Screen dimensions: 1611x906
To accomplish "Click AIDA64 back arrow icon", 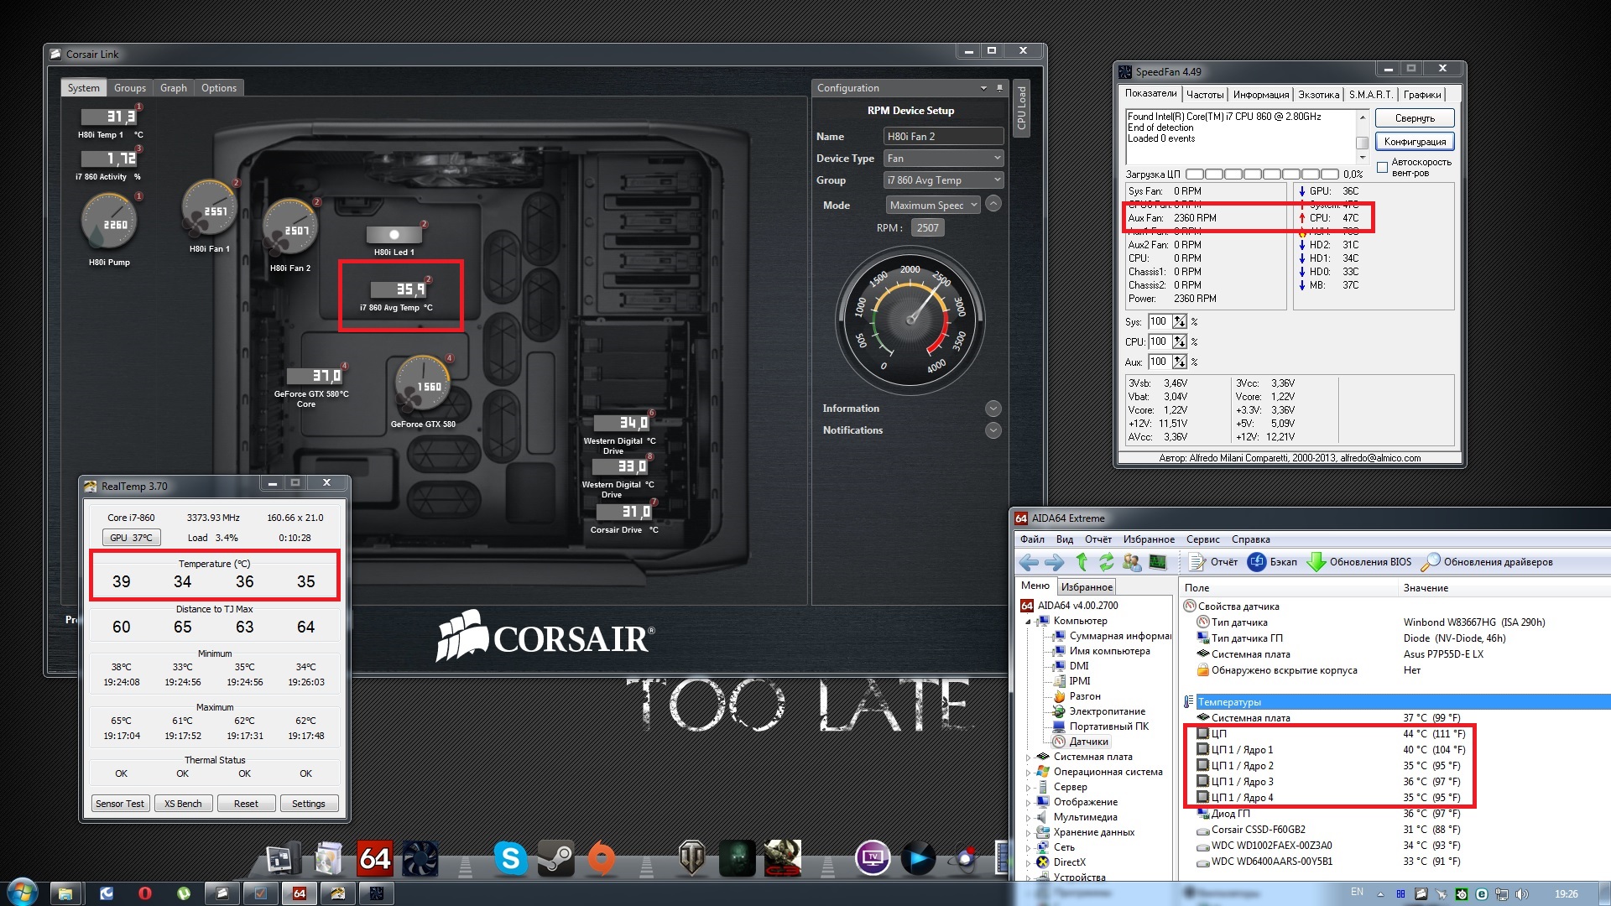I will click(1030, 562).
